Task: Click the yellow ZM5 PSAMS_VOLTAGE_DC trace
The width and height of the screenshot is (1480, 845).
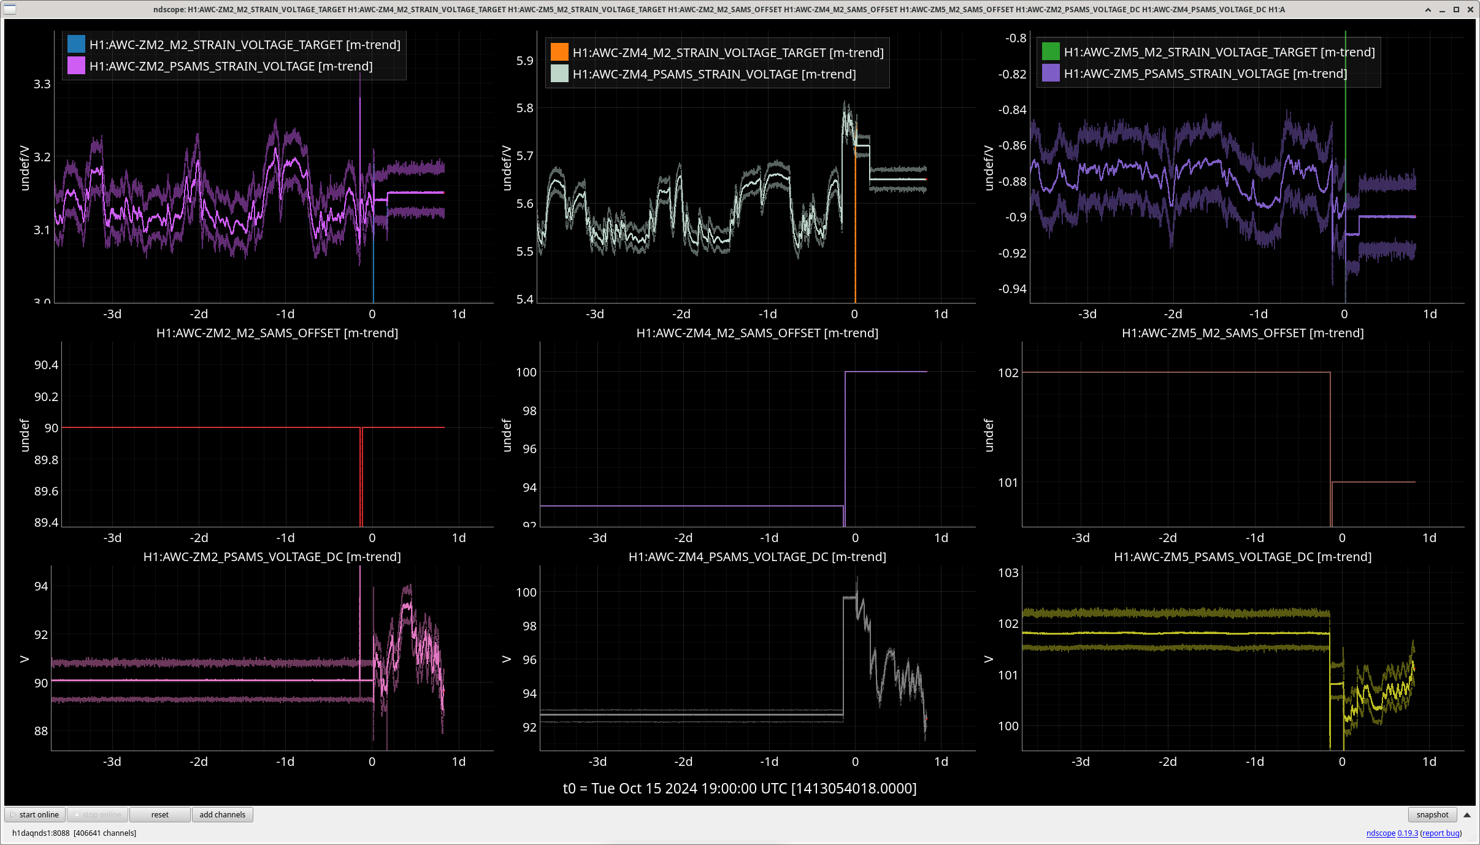Action: [x=1176, y=633]
